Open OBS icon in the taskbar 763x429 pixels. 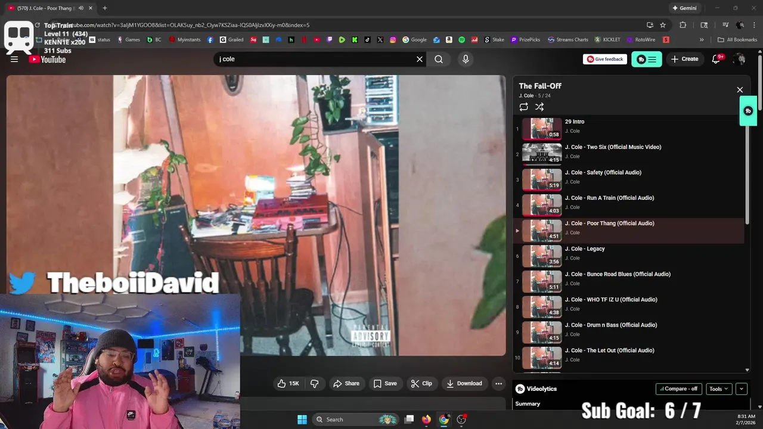(461, 419)
